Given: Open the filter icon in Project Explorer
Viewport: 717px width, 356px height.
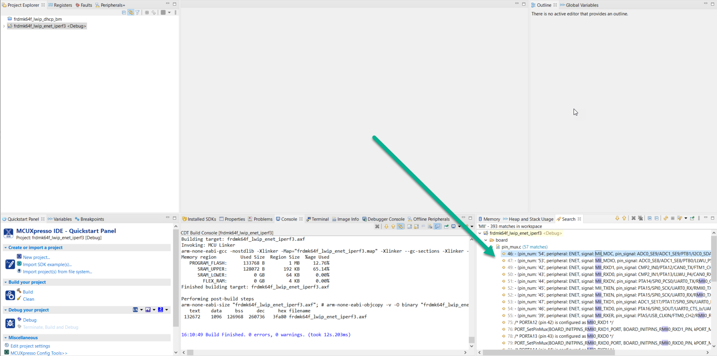Looking at the screenshot, I should tap(137, 12).
